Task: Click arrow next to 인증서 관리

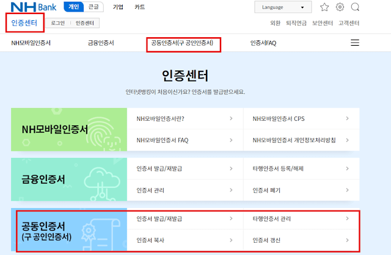Action: [x=231, y=190]
